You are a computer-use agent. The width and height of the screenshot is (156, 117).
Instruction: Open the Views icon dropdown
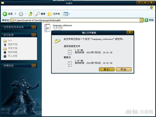pyautogui.click(x=67, y=14)
